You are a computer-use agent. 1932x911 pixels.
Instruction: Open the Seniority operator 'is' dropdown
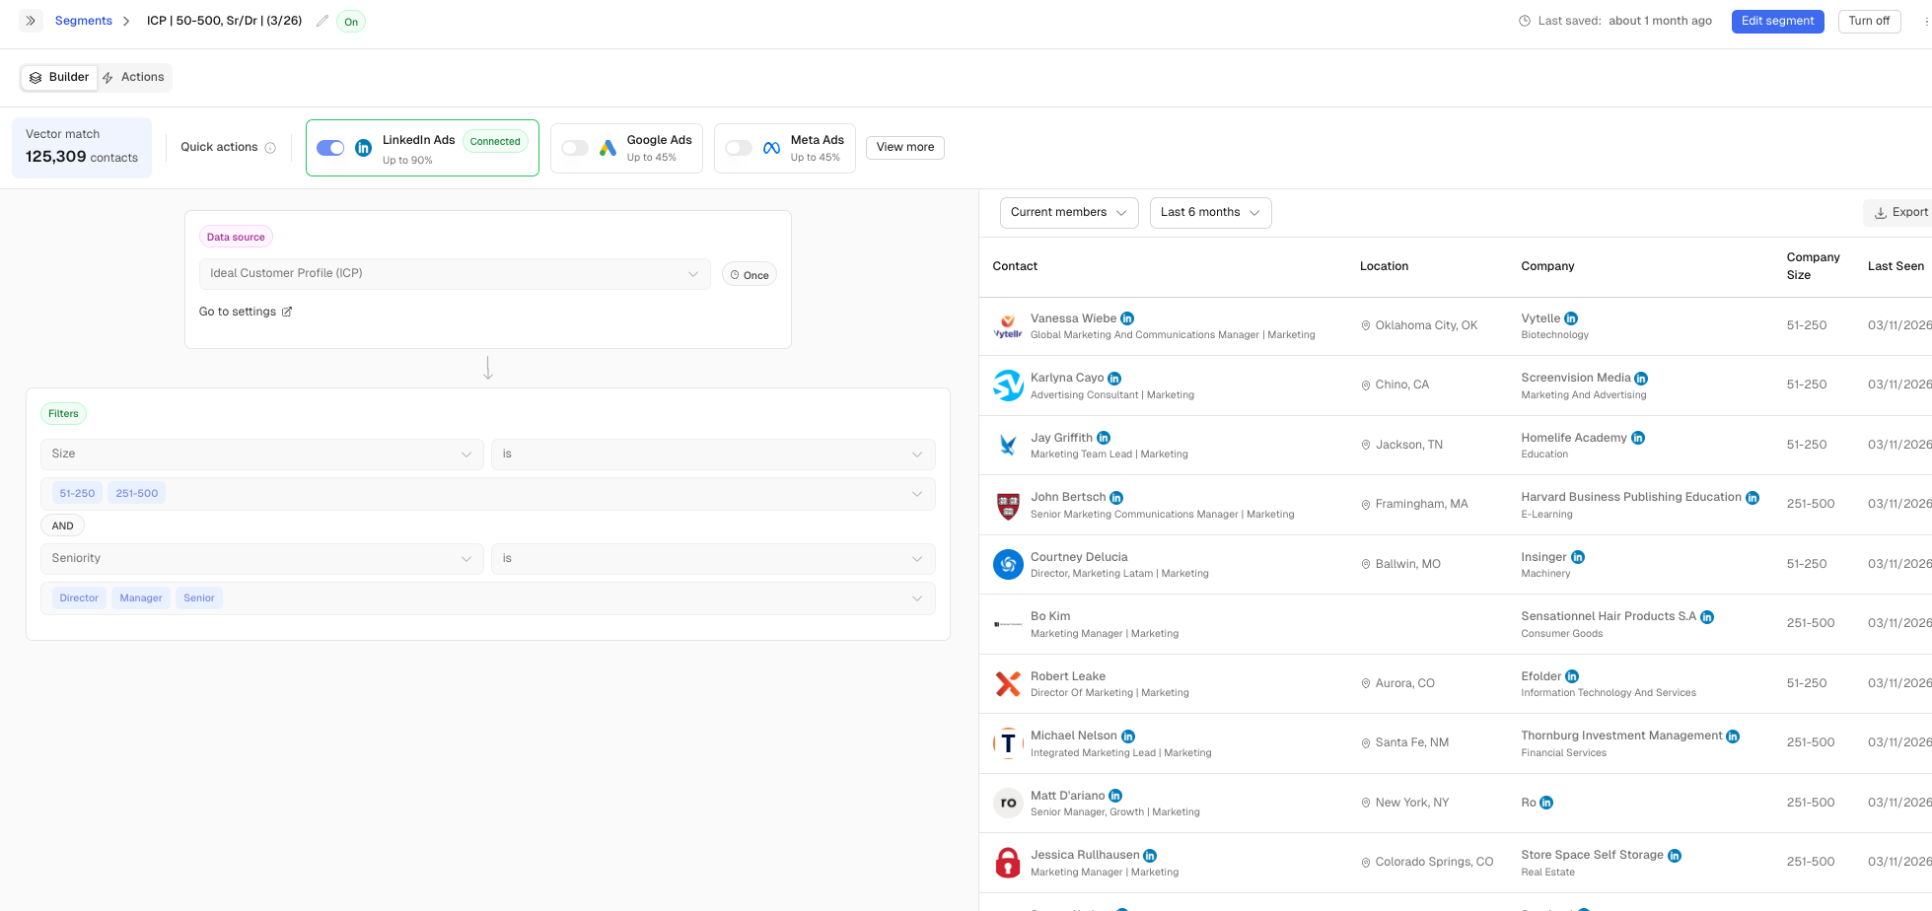[713, 559]
